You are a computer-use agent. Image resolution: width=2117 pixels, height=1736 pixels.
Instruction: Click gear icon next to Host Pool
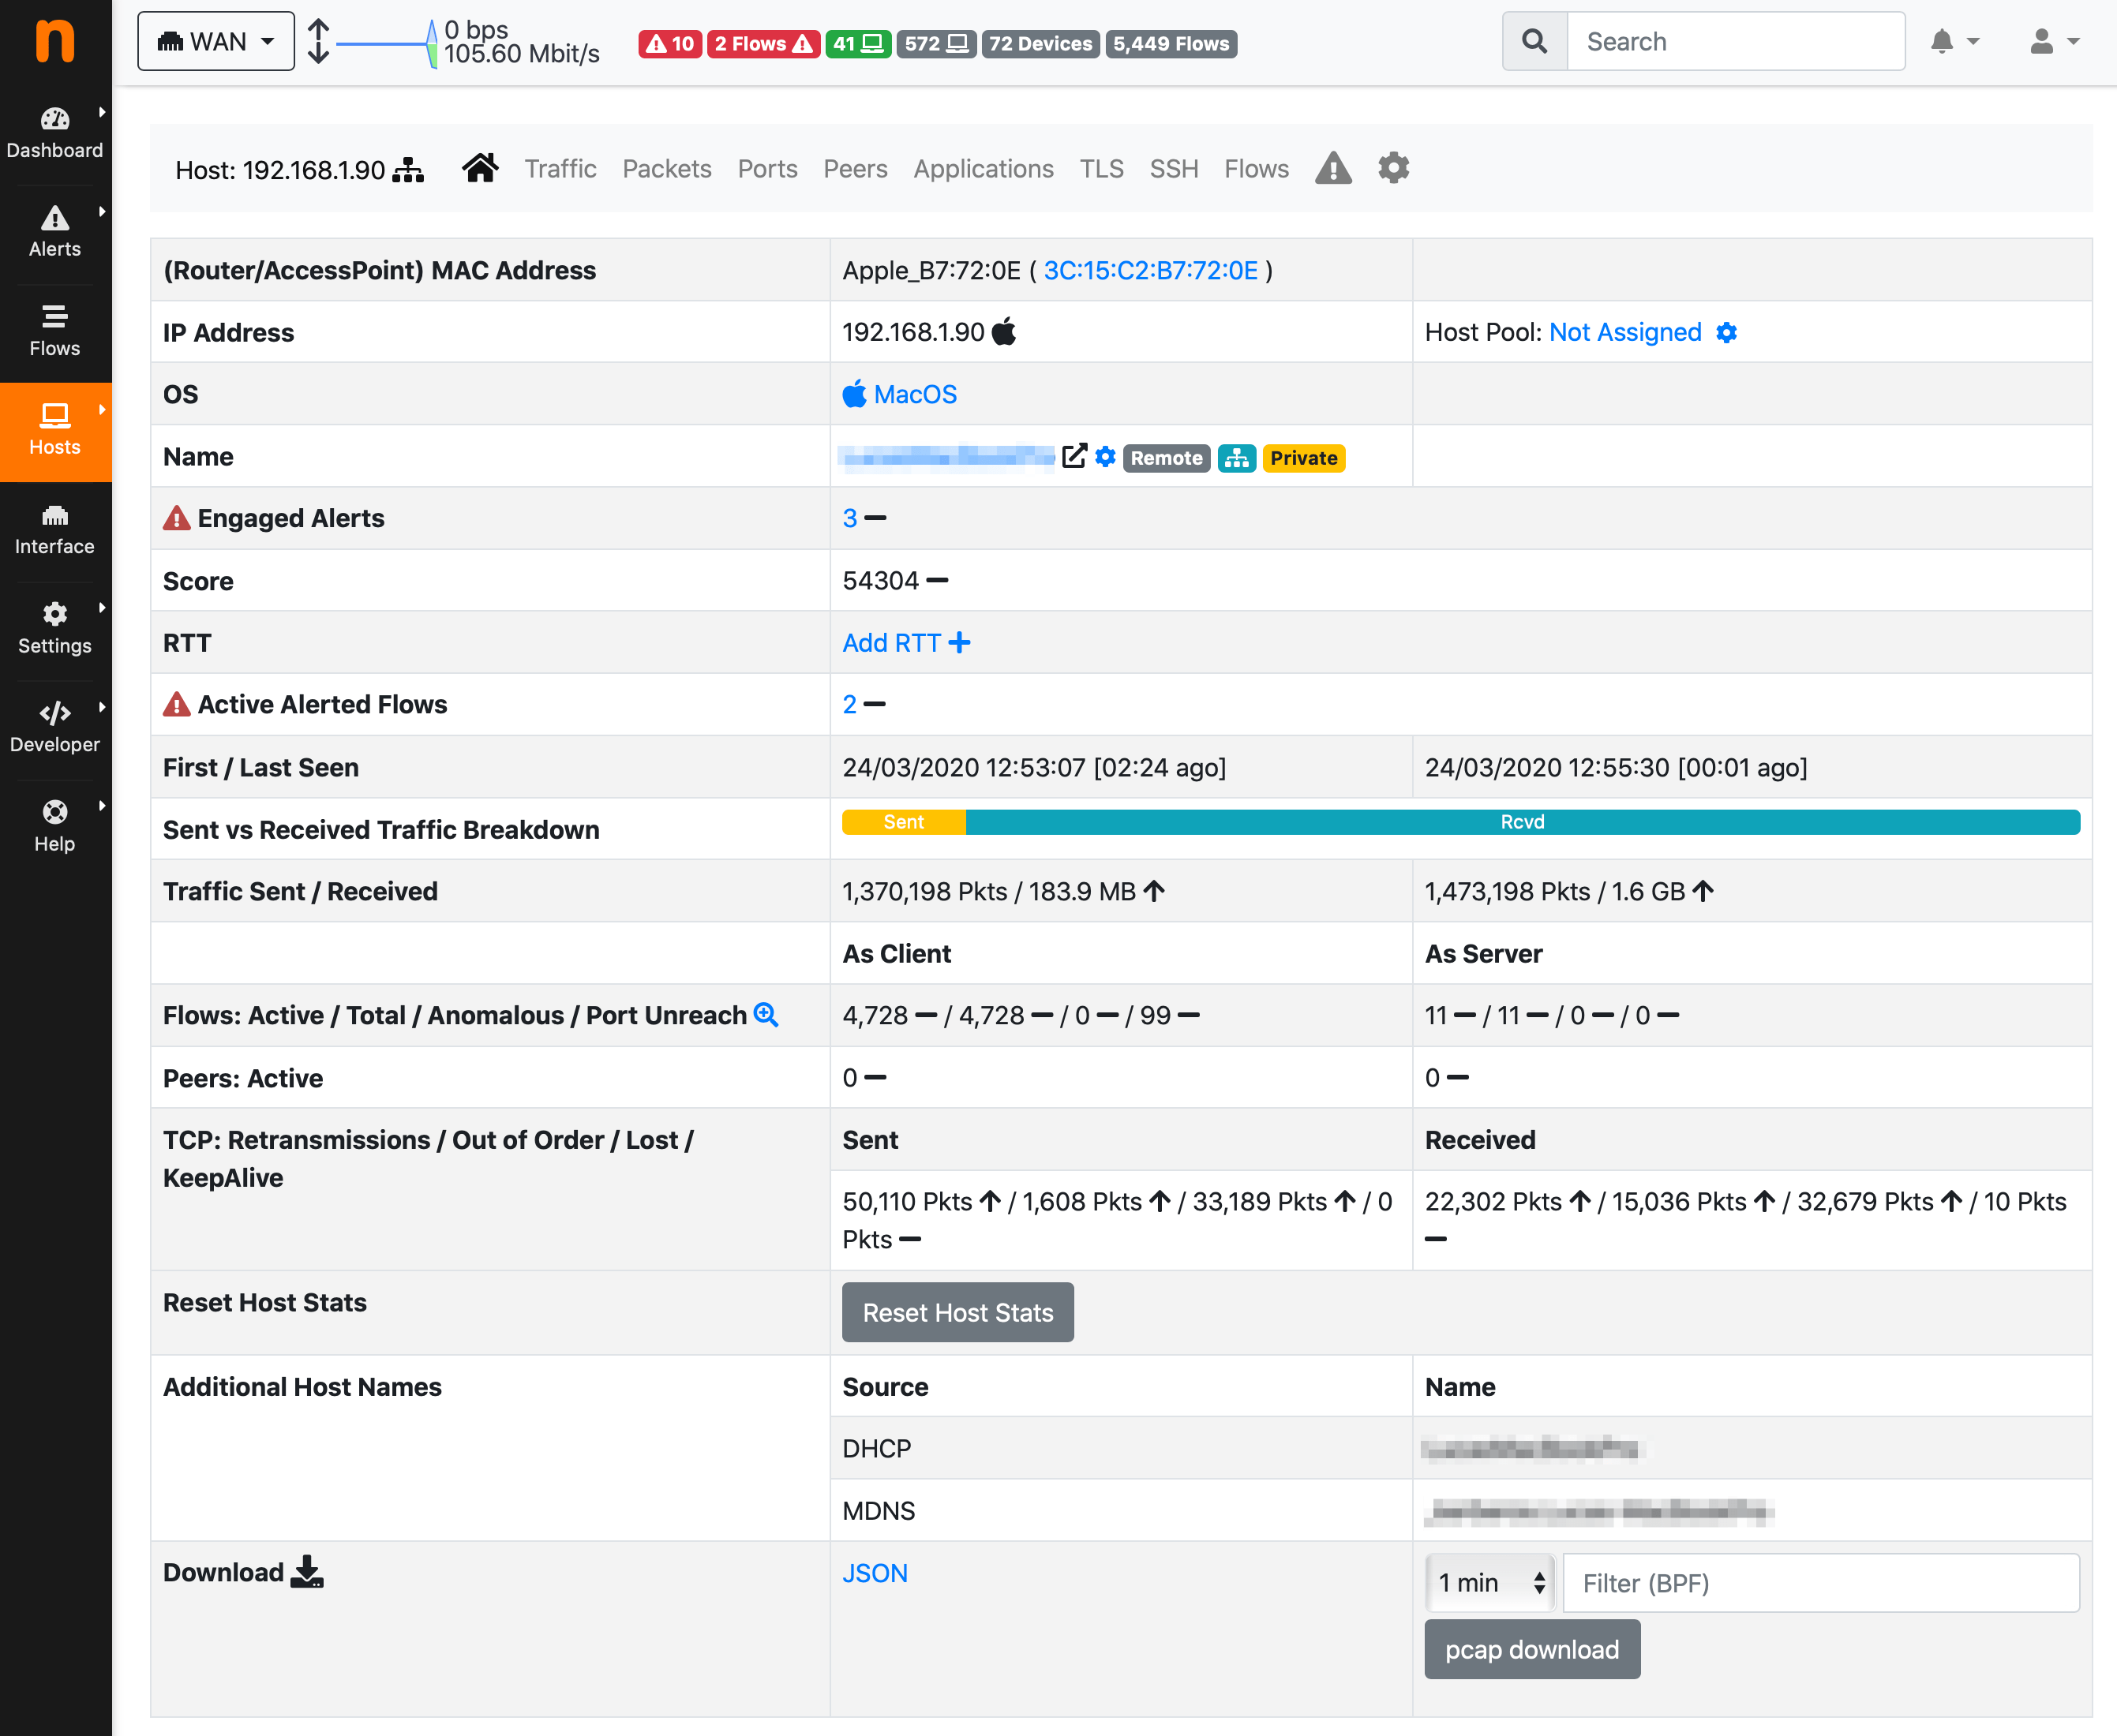click(x=1725, y=333)
